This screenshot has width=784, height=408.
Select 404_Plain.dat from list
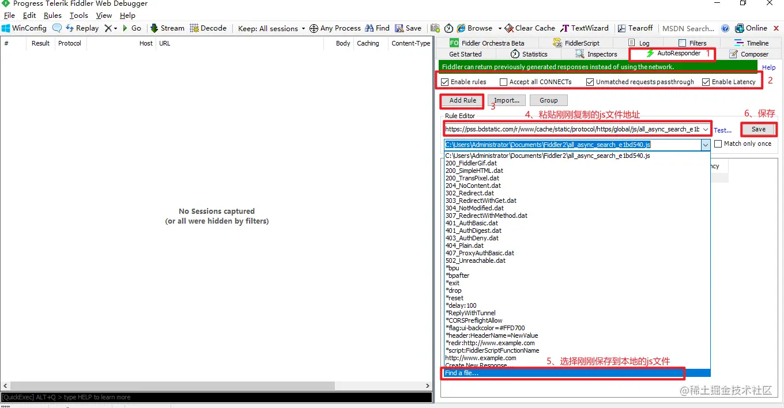[577, 245]
